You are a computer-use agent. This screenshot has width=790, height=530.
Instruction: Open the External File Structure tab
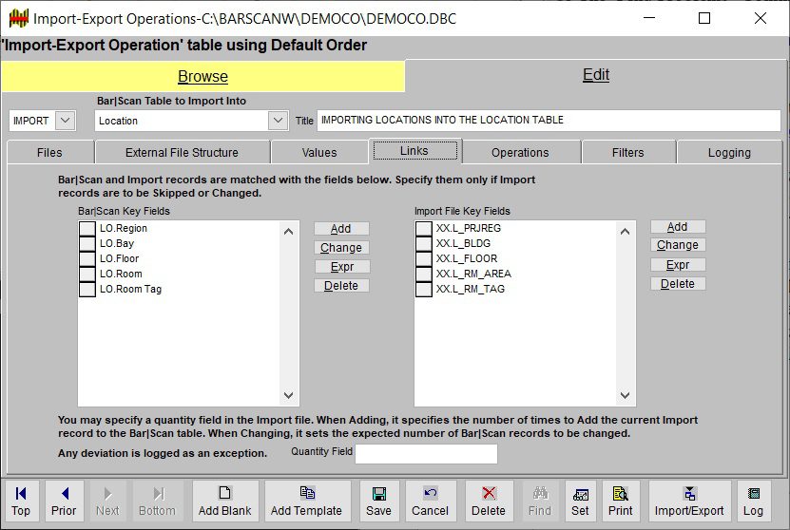click(x=182, y=153)
